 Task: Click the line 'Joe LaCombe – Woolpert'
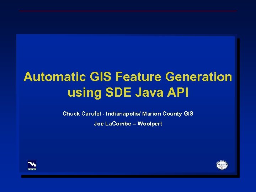128,124
